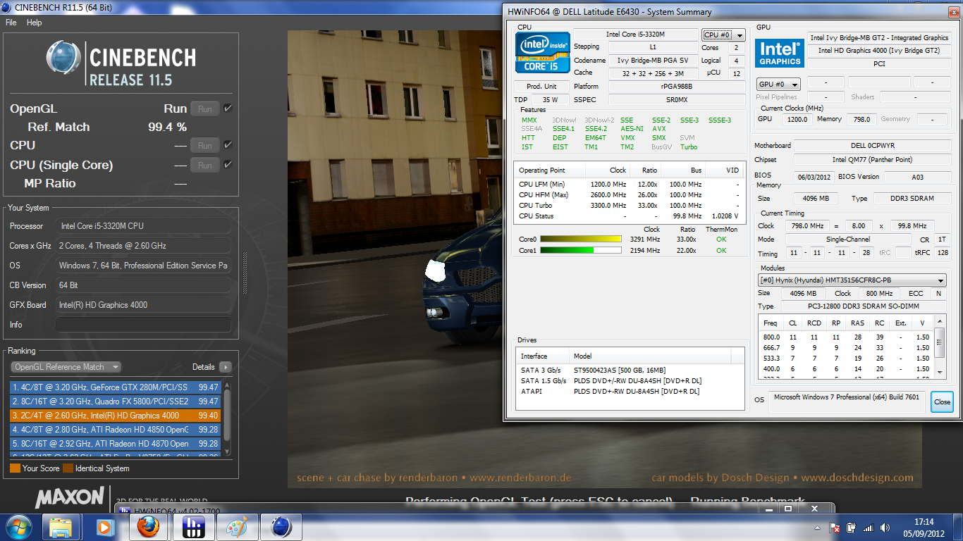963x541 pixels.
Task: Open Windows Explorer from the taskbar
Action: (61, 526)
